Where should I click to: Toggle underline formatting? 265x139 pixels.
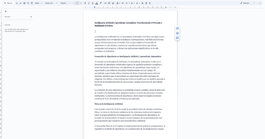(x=92, y=3)
